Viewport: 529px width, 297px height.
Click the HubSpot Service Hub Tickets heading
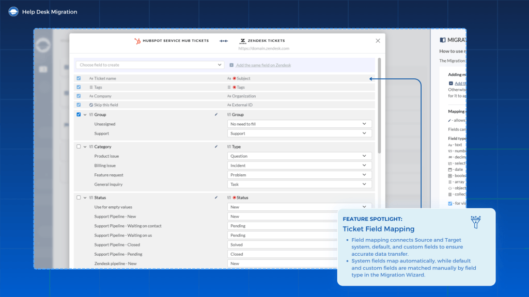[x=176, y=41]
